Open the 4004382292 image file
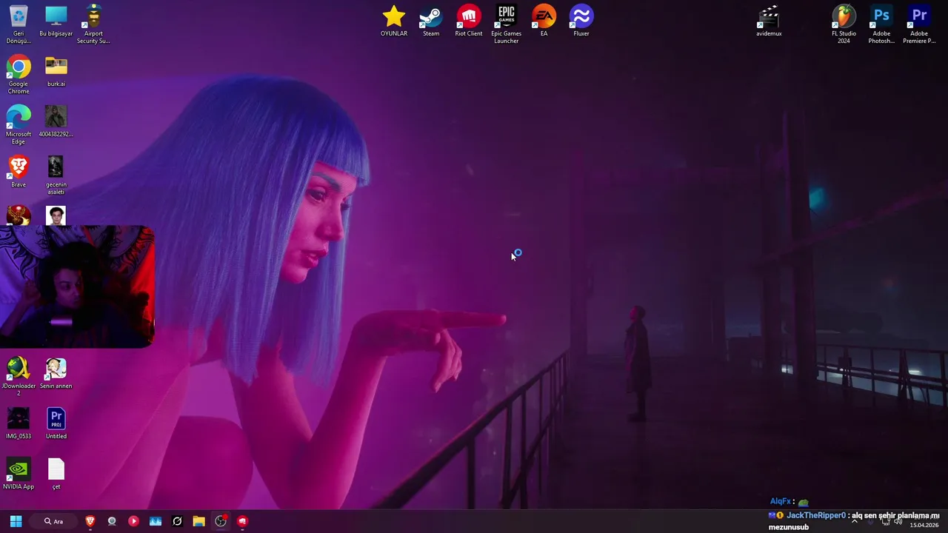This screenshot has height=533, width=948. click(x=56, y=121)
